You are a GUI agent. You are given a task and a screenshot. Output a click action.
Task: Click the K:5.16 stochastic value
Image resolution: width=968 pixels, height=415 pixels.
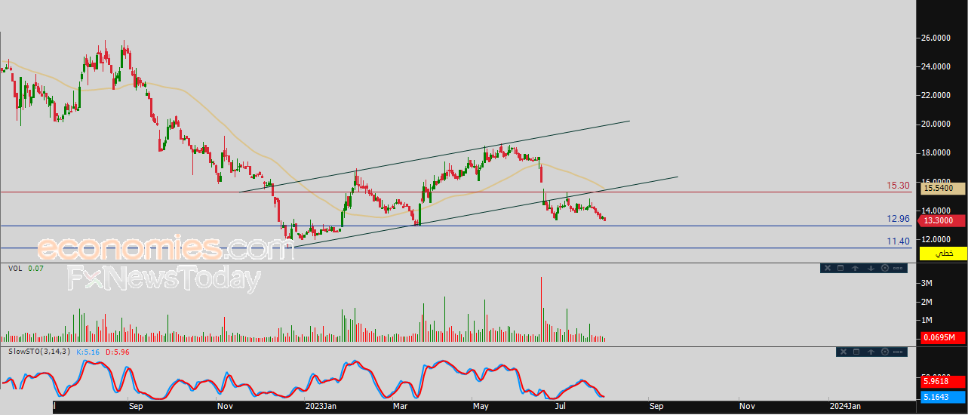click(x=89, y=352)
